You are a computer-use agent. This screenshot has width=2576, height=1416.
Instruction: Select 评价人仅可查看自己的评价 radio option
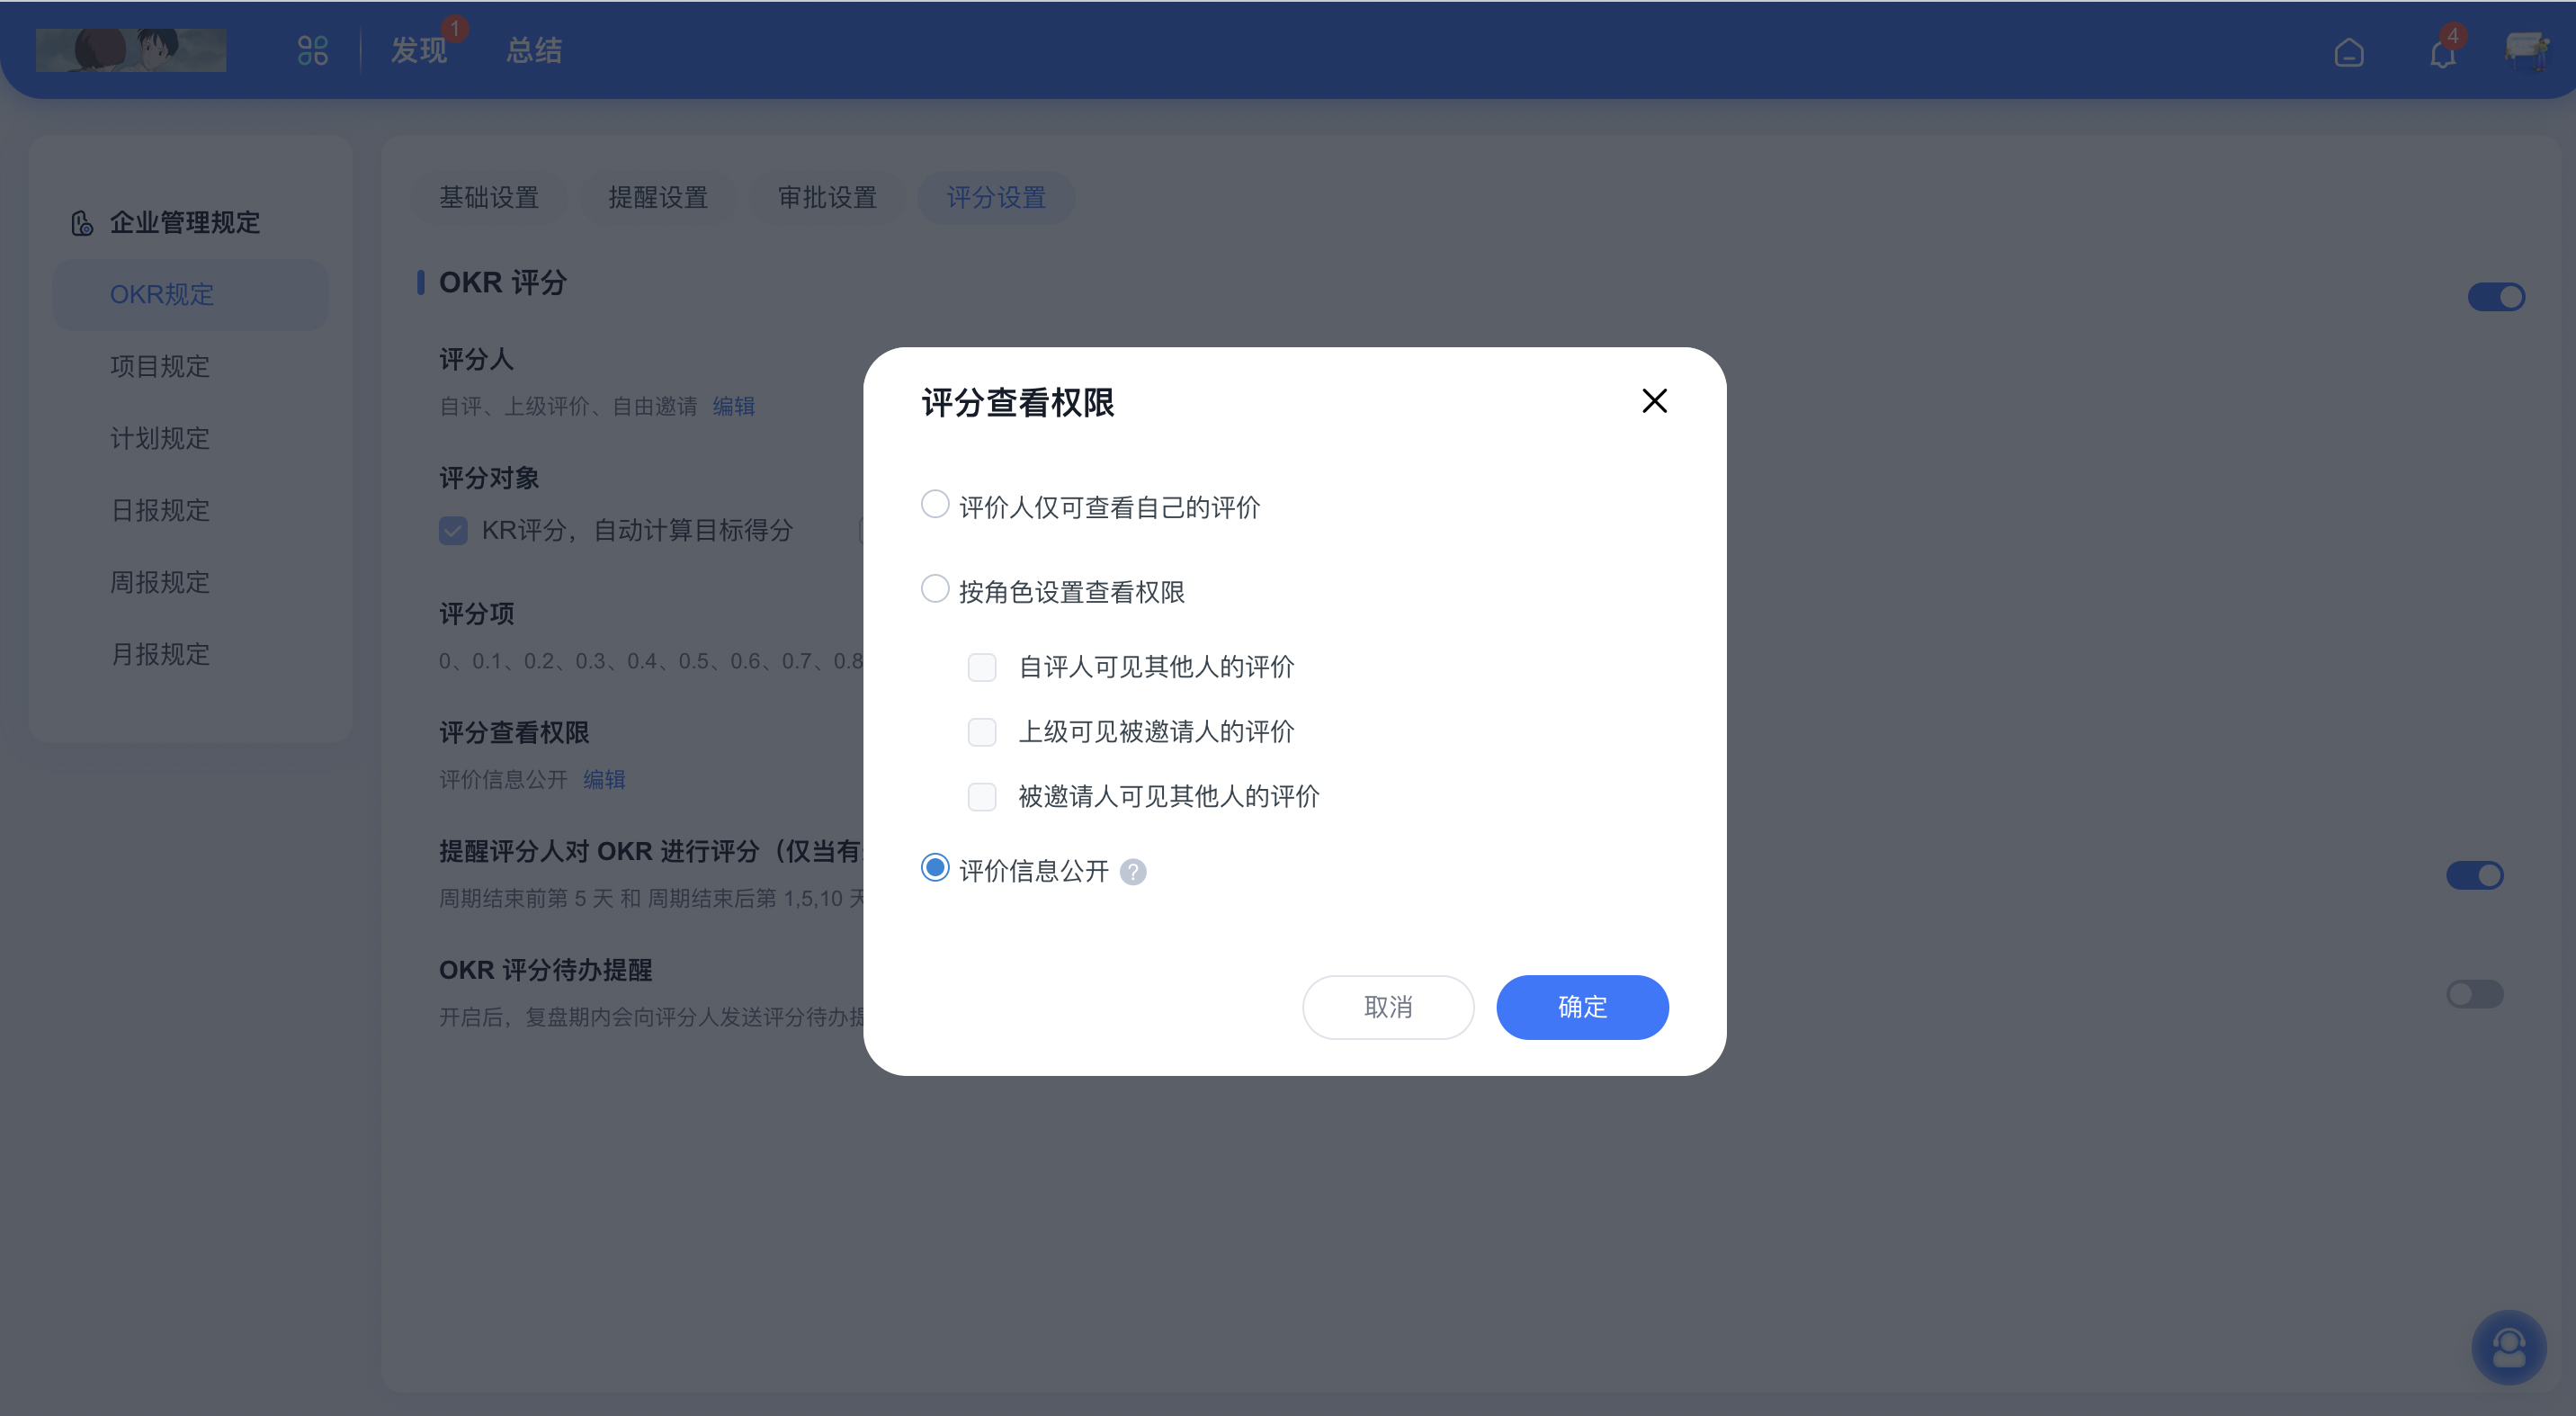(x=935, y=504)
